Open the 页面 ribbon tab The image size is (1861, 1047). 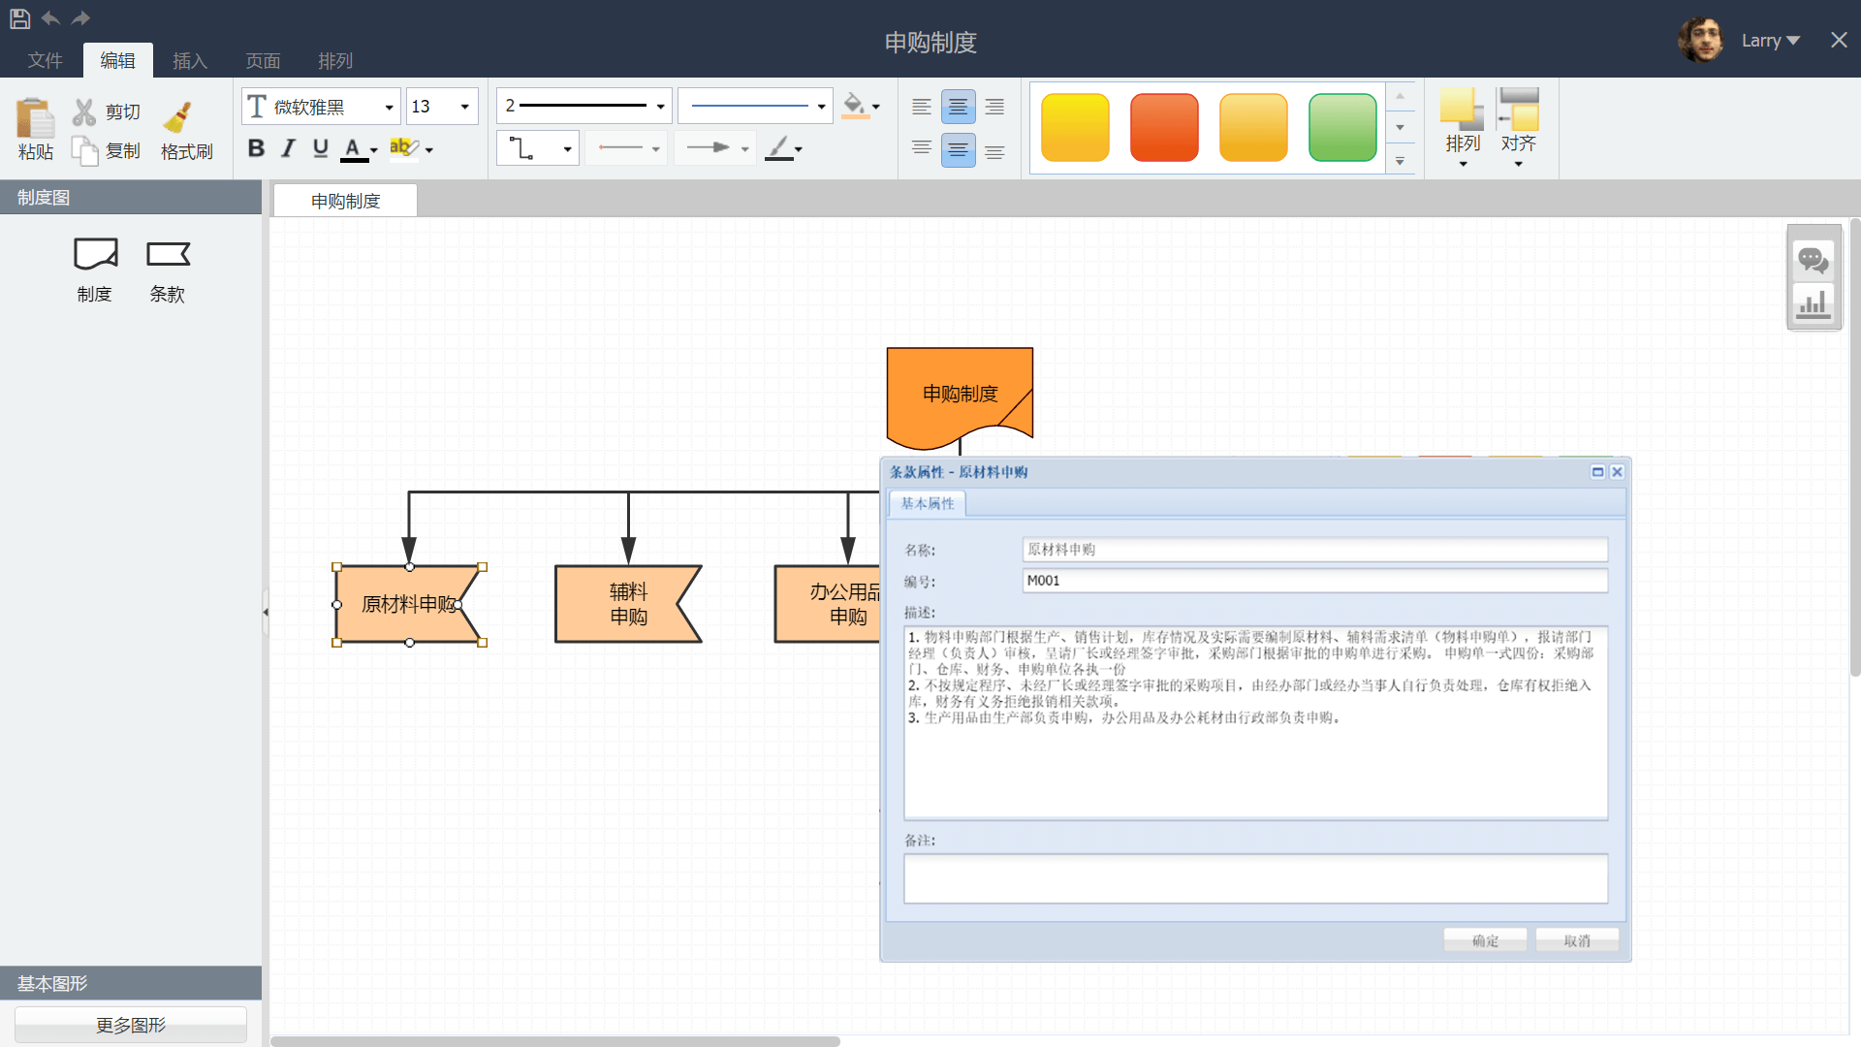click(x=263, y=61)
